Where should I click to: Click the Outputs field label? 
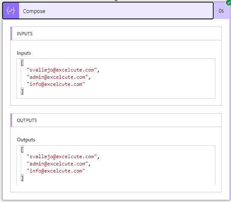[26, 140]
